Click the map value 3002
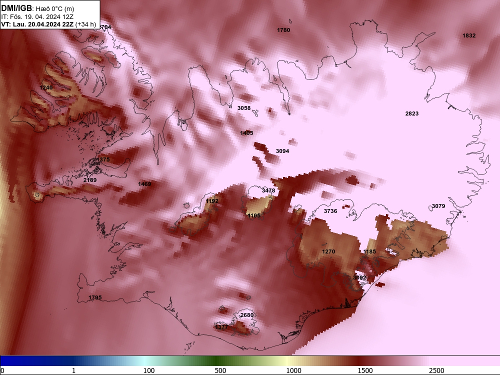Screen dimensions: 500x375 (x=359, y=277)
